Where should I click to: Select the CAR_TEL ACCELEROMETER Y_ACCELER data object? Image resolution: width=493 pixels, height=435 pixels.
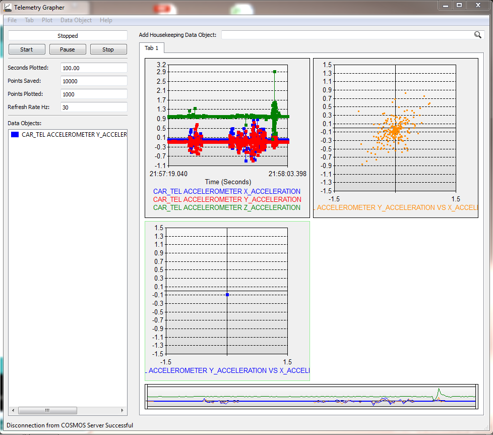pyautogui.click(x=68, y=135)
